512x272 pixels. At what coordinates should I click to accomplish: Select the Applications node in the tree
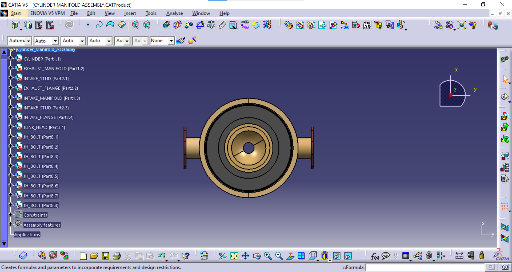click(27, 235)
